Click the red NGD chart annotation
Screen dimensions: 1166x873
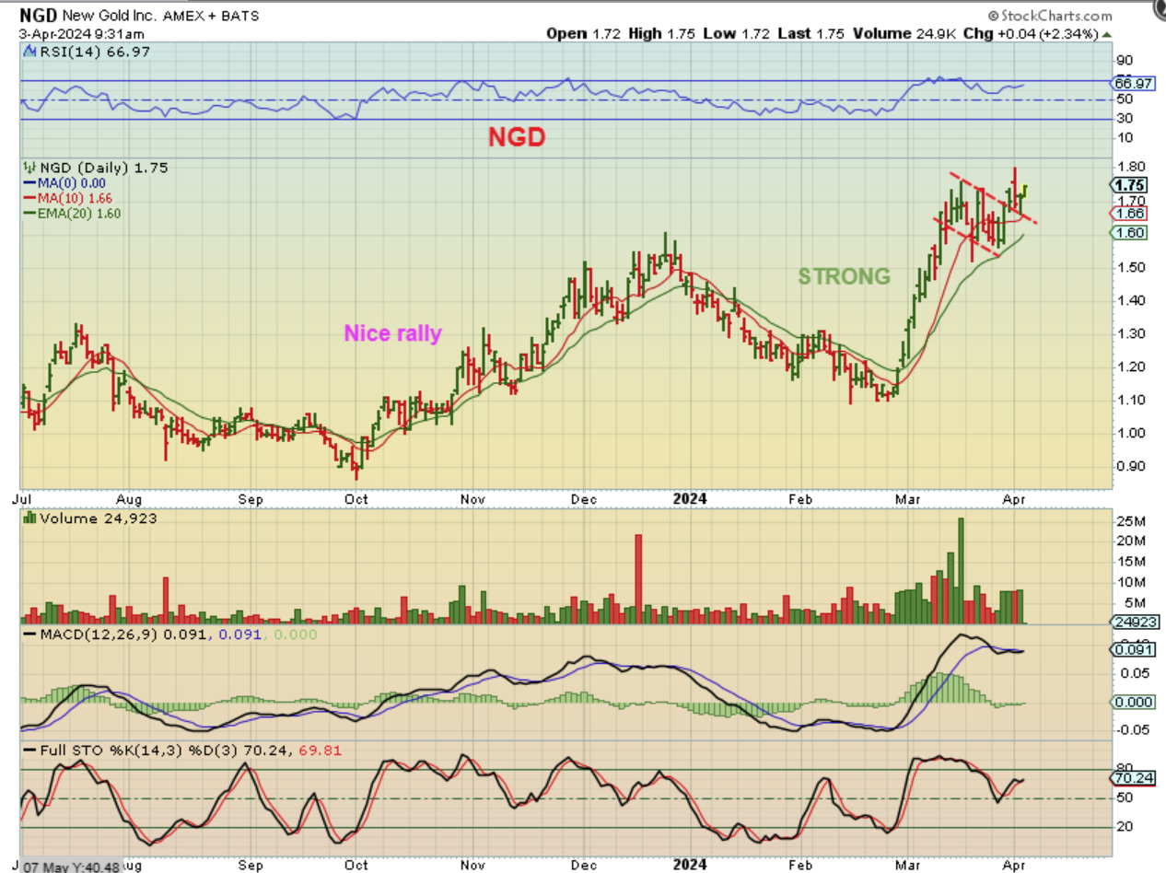[517, 137]
